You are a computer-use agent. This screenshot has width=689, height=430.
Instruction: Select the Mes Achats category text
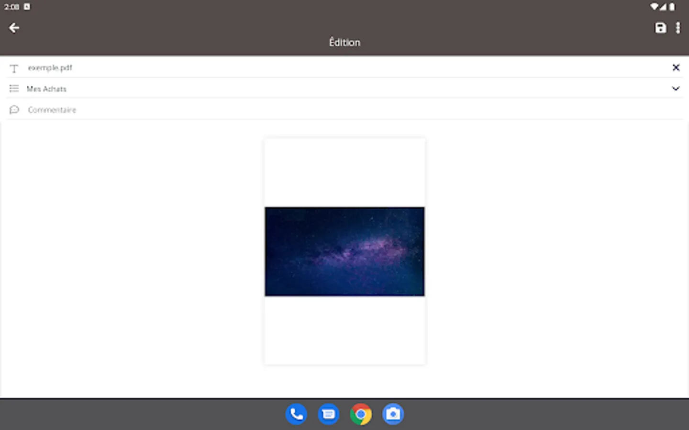tap(46, 89)
